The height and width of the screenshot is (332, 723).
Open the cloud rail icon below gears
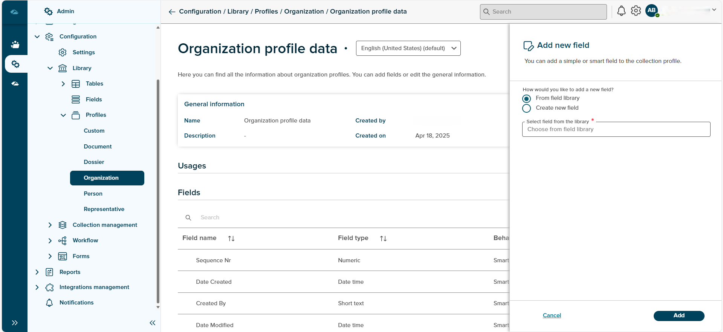[x=15, y=84]
